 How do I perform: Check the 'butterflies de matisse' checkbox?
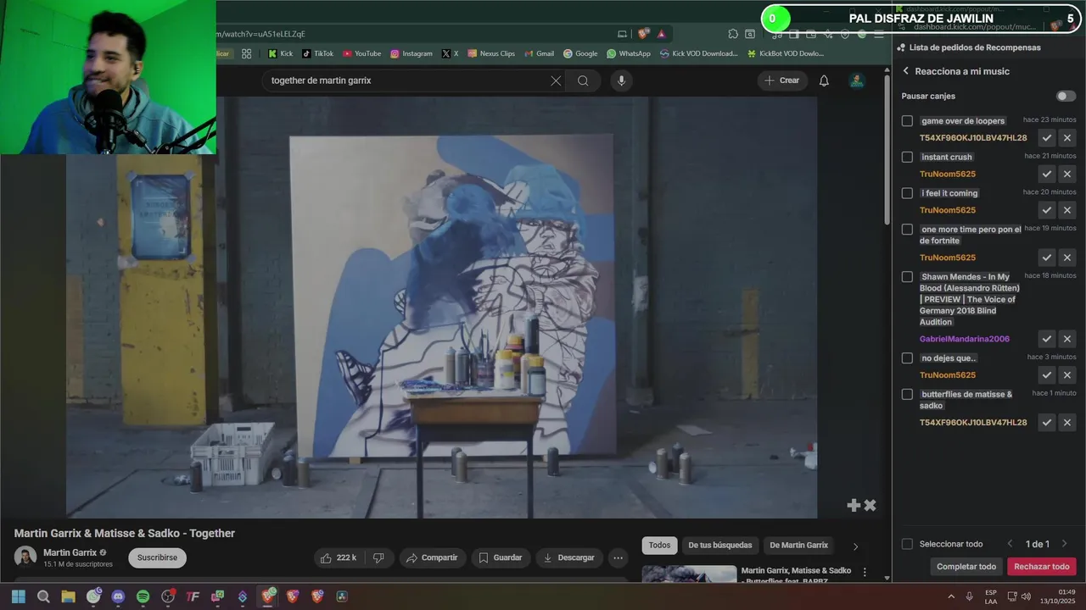907,395
